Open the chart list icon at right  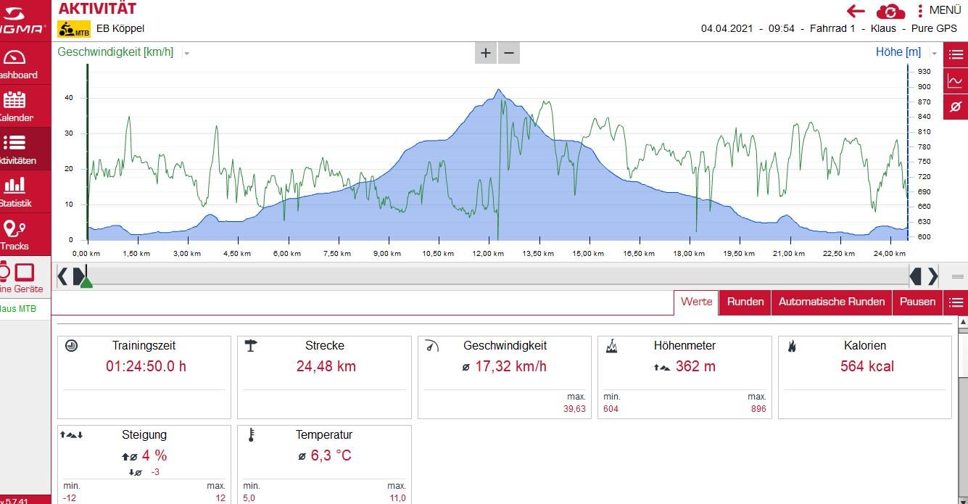click(956, 55)
